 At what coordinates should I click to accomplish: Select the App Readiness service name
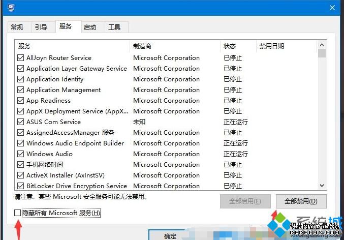[49, 101]
